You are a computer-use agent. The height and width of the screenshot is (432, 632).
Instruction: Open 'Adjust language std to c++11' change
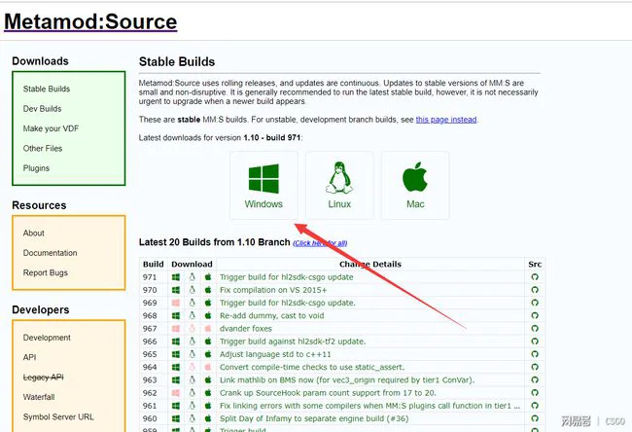(275, 354)
